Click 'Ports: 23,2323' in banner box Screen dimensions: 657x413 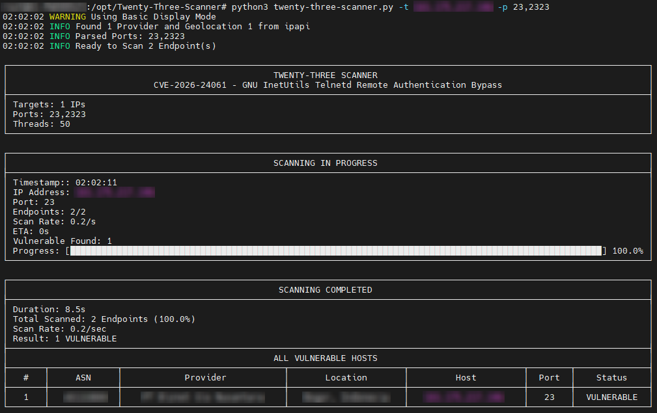(49, 114)
